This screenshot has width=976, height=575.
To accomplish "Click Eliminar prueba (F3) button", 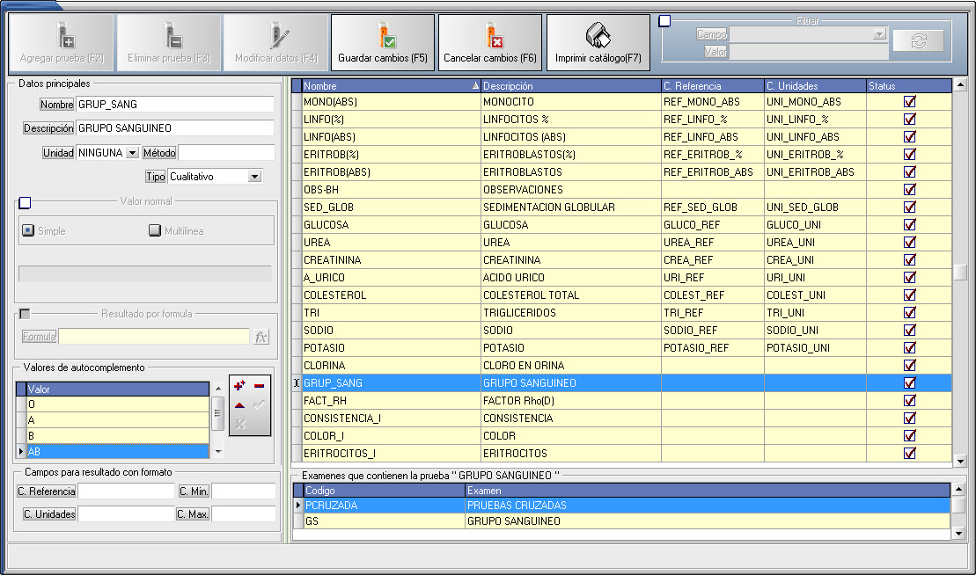I will click(169, 42).
